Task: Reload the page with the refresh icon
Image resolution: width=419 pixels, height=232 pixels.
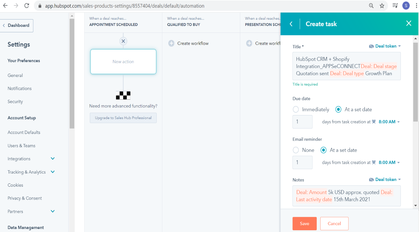Action: [27, 6]
